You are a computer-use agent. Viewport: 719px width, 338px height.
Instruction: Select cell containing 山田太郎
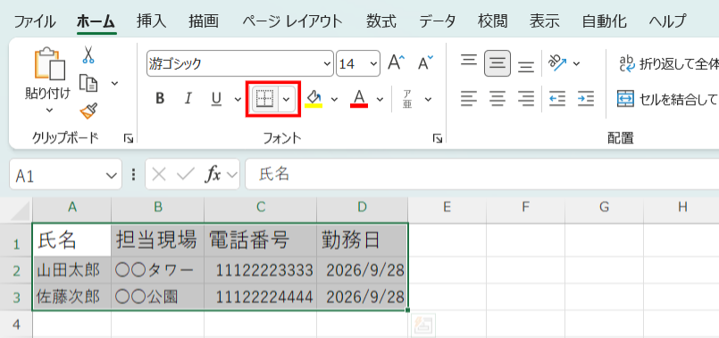coord(71,270)
